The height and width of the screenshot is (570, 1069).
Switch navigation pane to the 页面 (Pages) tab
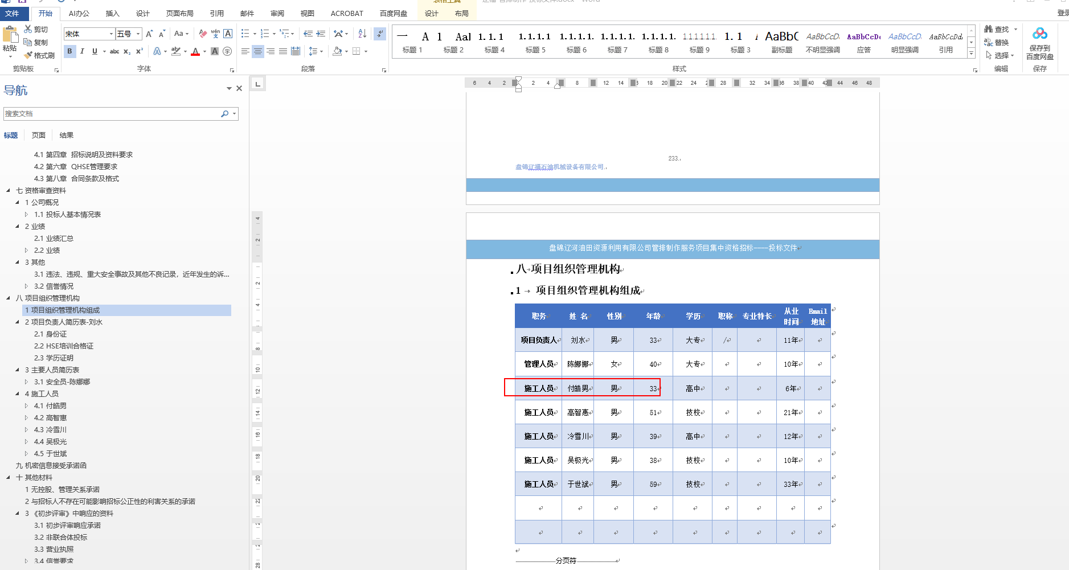tap(39, 136)
